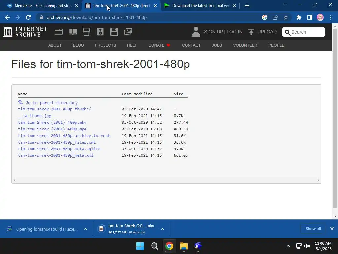Screen dimensions: 338x254
Task: Expand options for idman641build11.exe download
Action: [85, 229]
